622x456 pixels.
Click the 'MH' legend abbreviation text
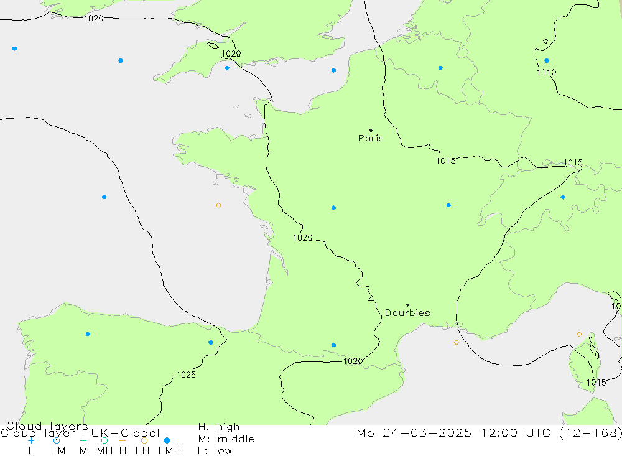(104, 451)
